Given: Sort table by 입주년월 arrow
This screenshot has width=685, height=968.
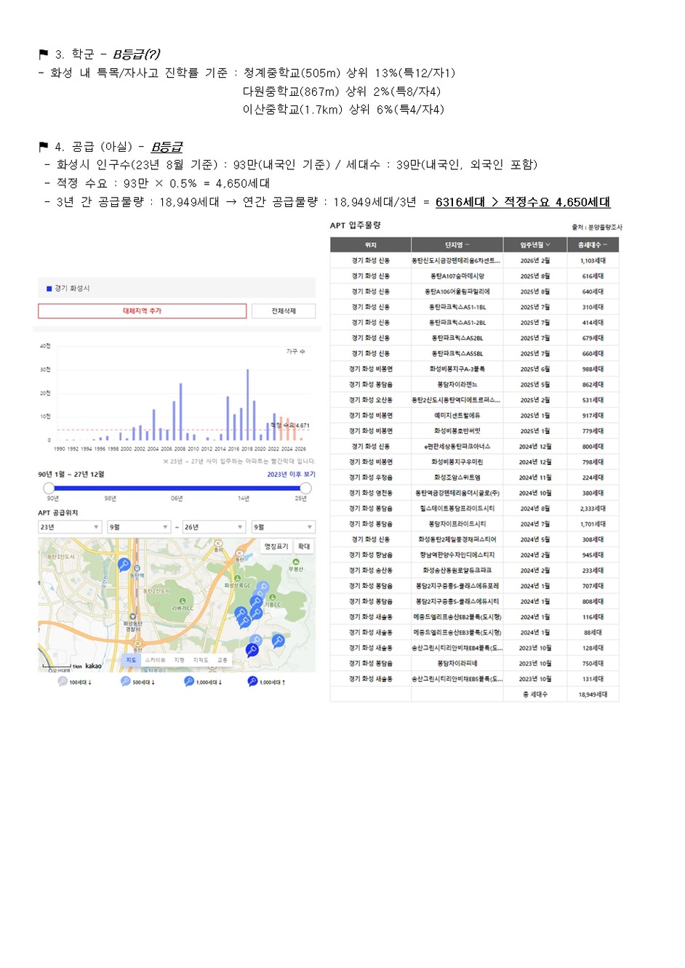Looking at the screenshot, I should coord(548,245).
